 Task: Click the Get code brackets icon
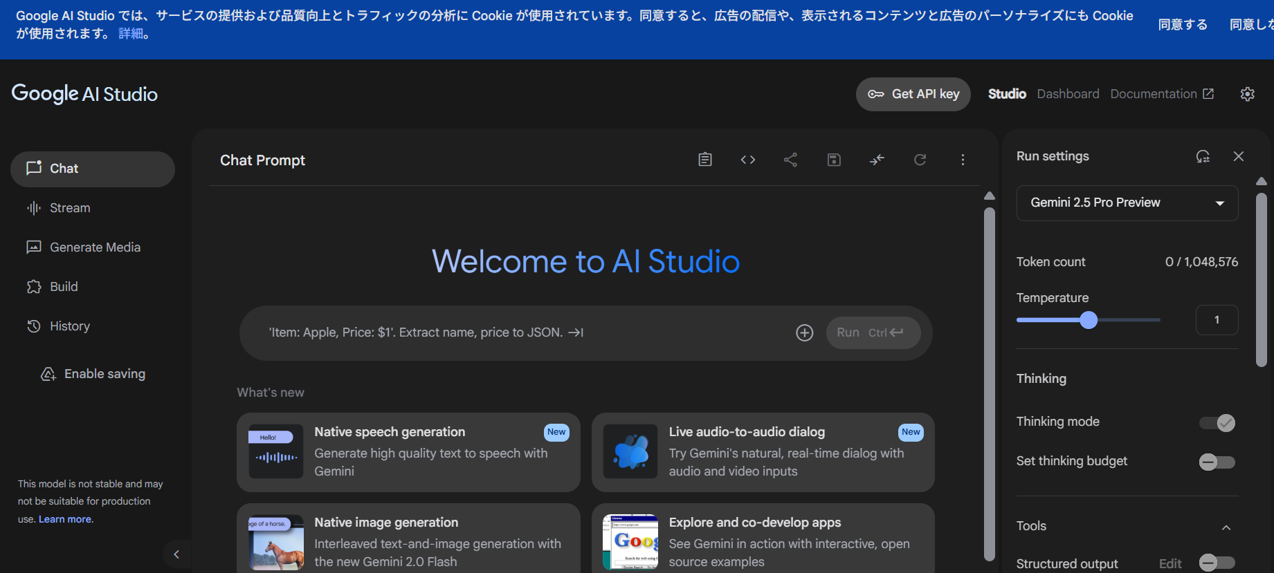click(747, 160)
